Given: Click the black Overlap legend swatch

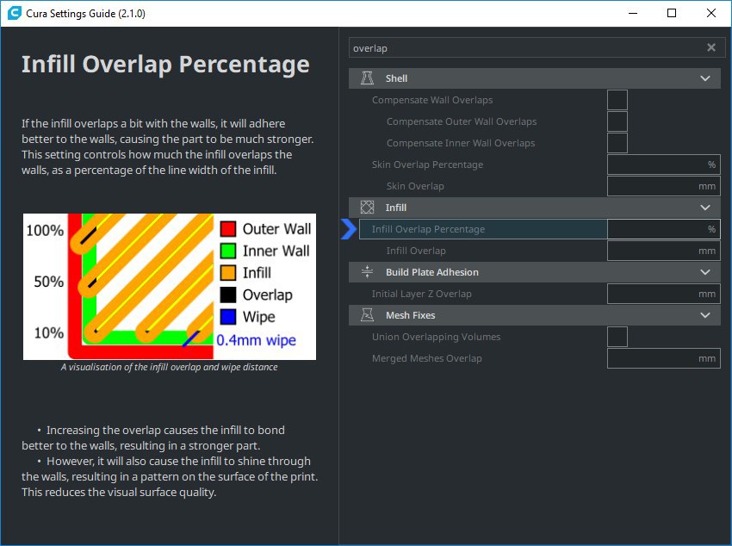Looking at the screenshot, I should (228, 295).
